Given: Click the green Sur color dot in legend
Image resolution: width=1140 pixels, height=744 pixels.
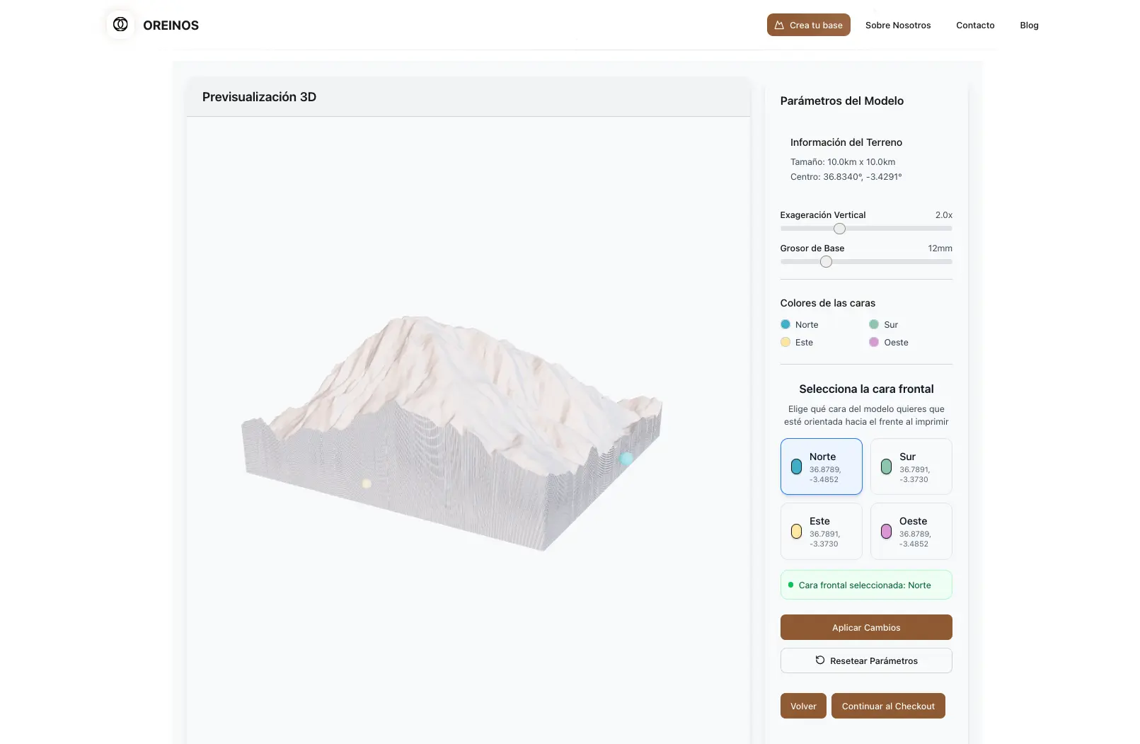Looking at the screenshot, I should pyautogui.click(x=874, y=325).
